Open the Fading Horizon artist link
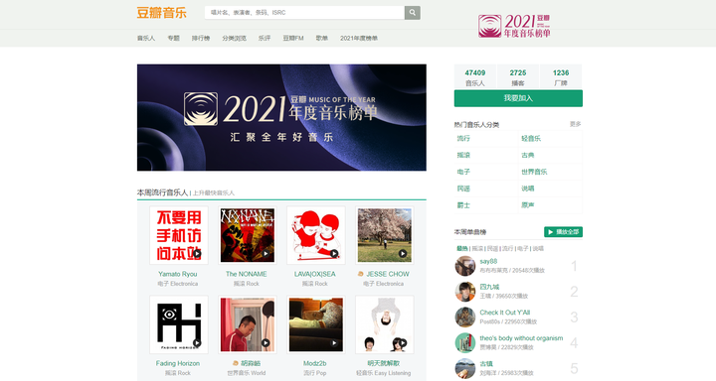The height and width of the screenshot is (381, 716). [x=178, y=364]
